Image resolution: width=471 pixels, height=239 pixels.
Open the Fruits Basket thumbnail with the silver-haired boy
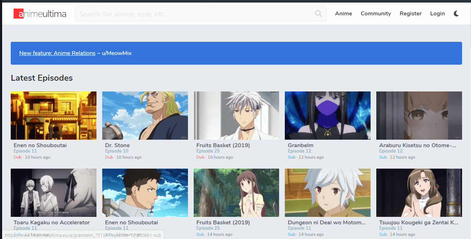coord(236,115)
